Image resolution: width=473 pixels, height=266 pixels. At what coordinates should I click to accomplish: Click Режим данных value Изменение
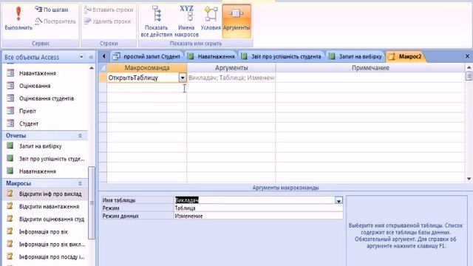tap(258, 216)
